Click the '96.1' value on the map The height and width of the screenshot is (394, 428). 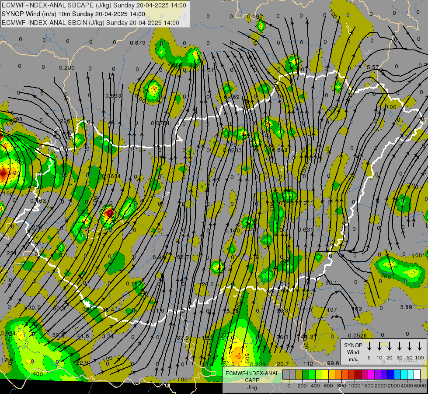(x=331, y=282)
